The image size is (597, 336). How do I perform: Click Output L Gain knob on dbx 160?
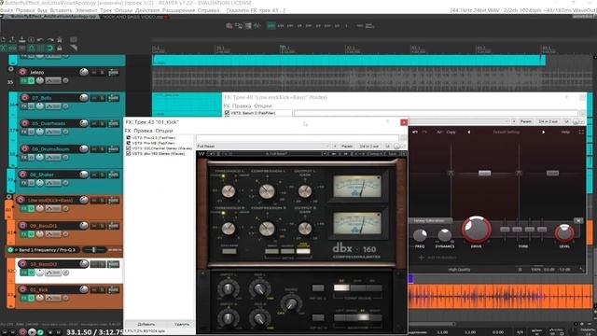coord(305,191)
